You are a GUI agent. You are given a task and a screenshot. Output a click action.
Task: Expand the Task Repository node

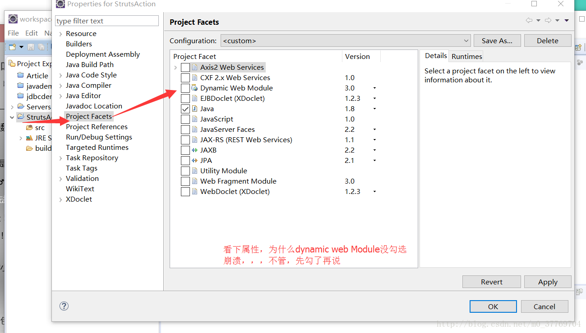61,158
